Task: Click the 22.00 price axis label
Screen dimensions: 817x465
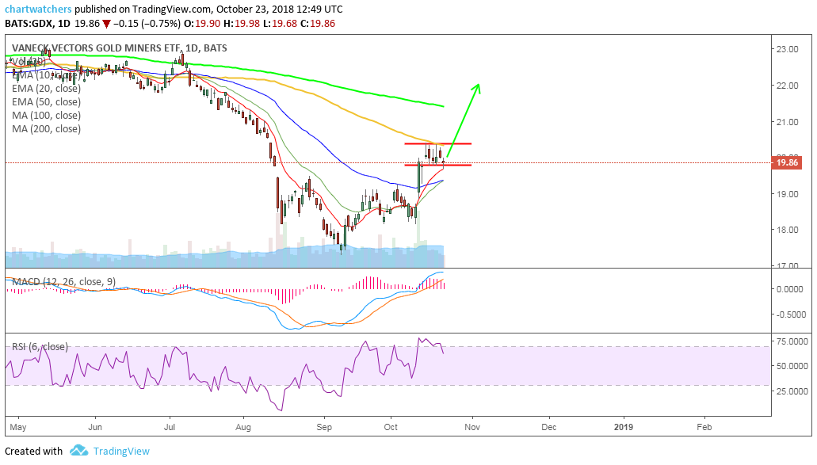Action: pyautogui.click(x=788, y=86)
